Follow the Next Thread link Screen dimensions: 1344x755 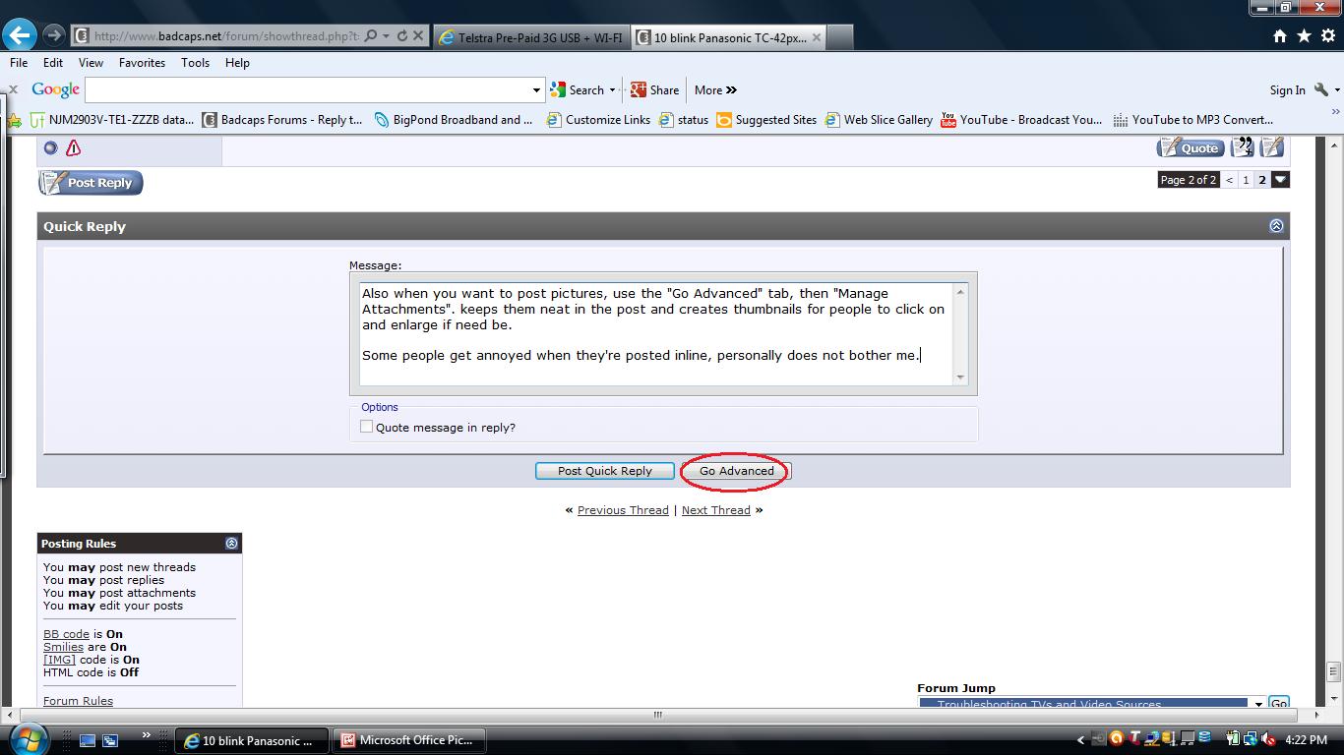pyautogui.click(x=716, y=510)
